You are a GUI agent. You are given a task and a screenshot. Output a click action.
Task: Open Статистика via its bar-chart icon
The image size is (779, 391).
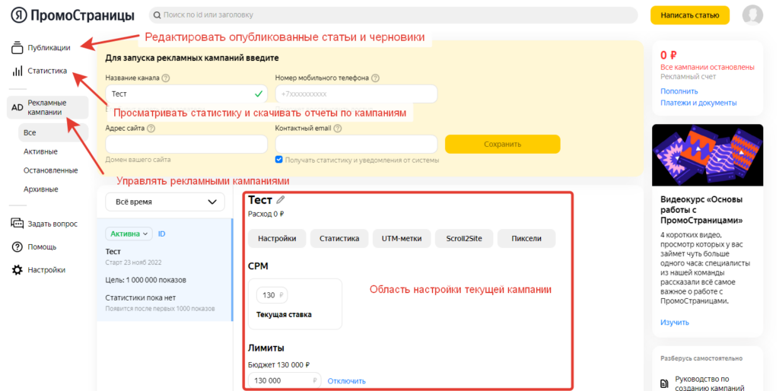click(17, 72)
